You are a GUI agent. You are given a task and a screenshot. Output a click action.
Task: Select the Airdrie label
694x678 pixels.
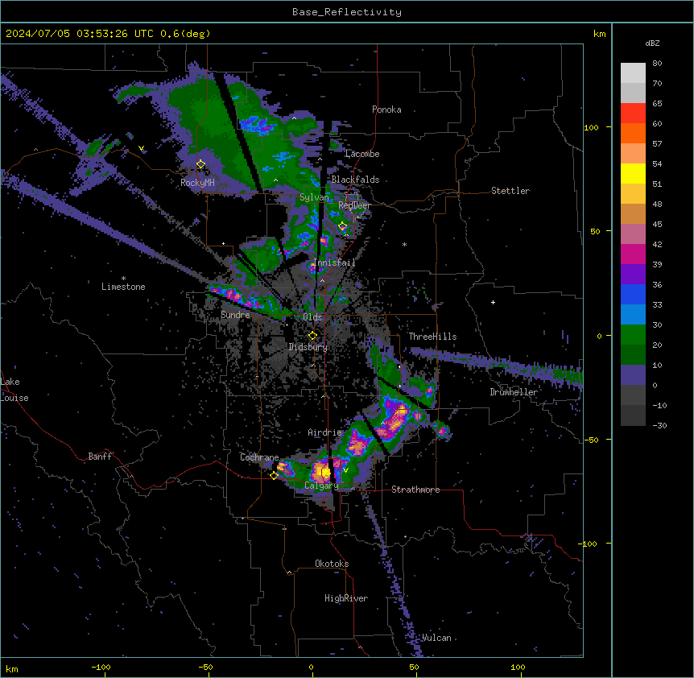[324, 432]
